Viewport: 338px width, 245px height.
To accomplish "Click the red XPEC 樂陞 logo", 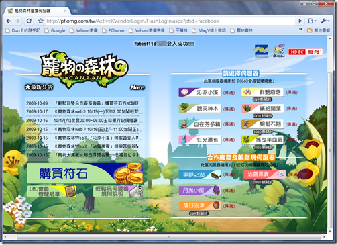I will pyautogui.click(x=305, y=52).
